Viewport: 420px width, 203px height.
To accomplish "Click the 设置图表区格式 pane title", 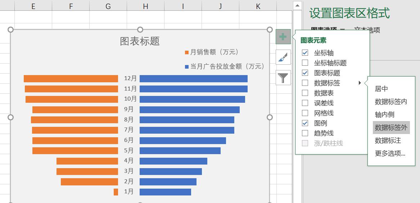I will point(349,13).
